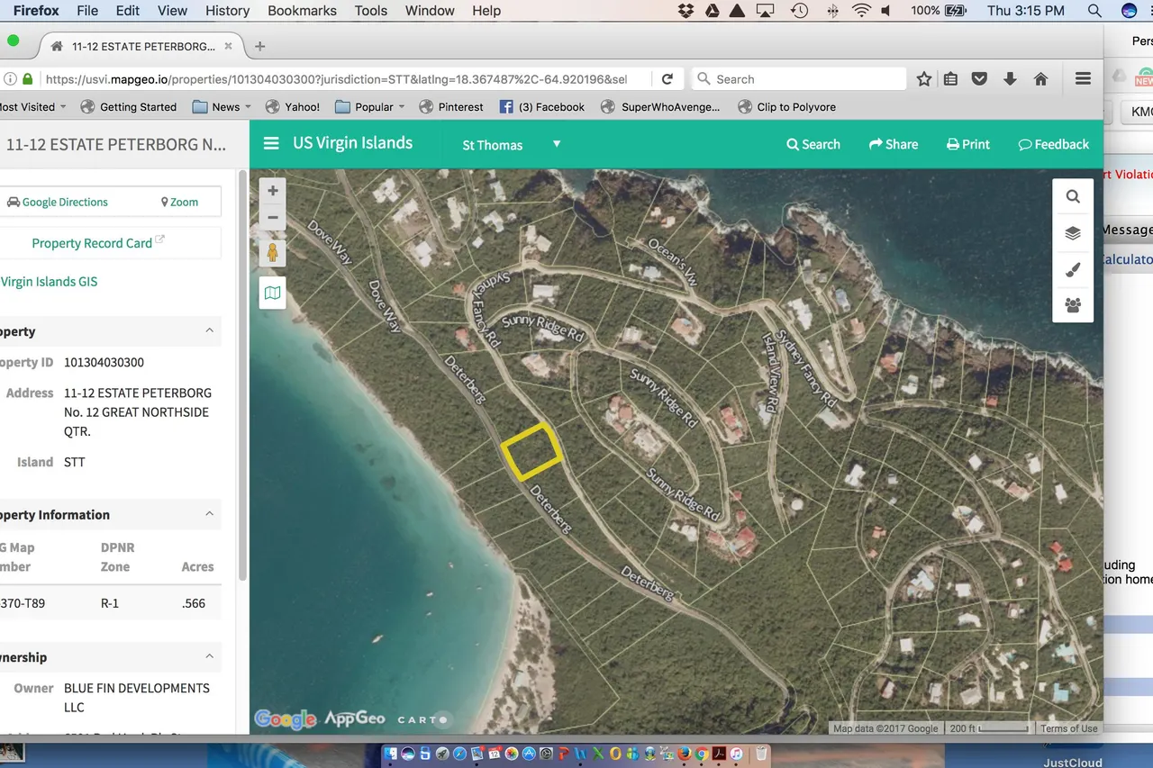Toggle the hamburger menu beside US Virgin Islands
The height and width of the screenshot is (768, 1153).
pos(271,144)
